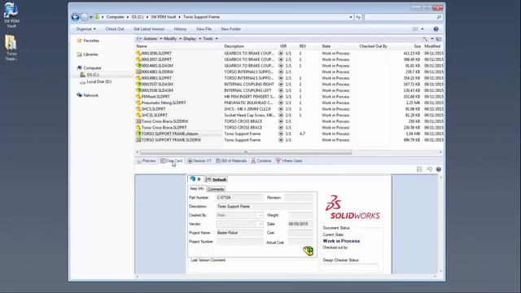This screenshot has width=521, height=293.
Task: Click version icon in TORSO SUPPORT FRAME.SLDDRW row
Action: click(281, 140)
